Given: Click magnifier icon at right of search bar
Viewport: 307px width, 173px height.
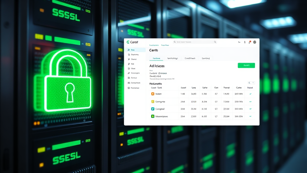Looking at the screenshot, I should pyautogui.click(x=215, y=42).
